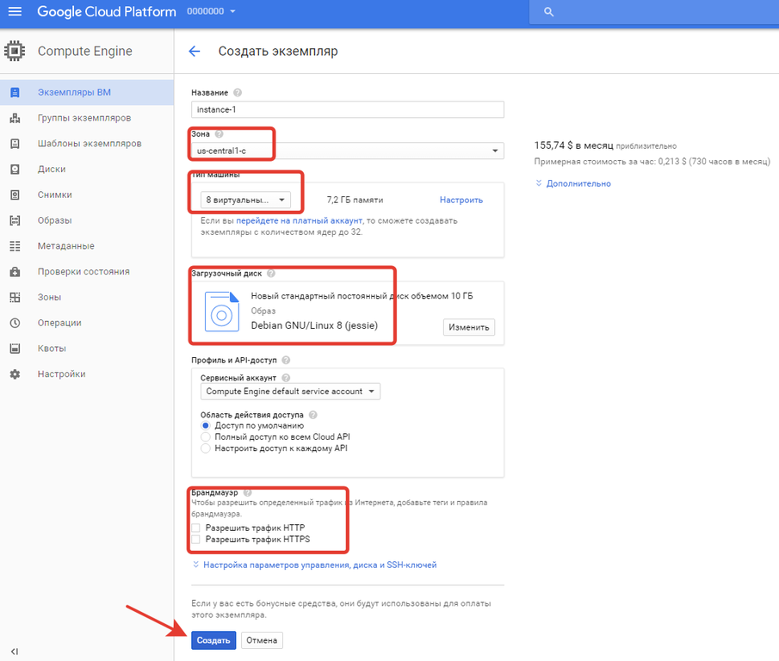This screenshot has width=779, height=661.
Task: Click the Compute Engine header text
Action: (x=85, y=51)
